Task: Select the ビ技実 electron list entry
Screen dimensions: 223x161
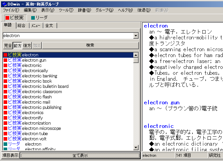Action: [68, 55]
